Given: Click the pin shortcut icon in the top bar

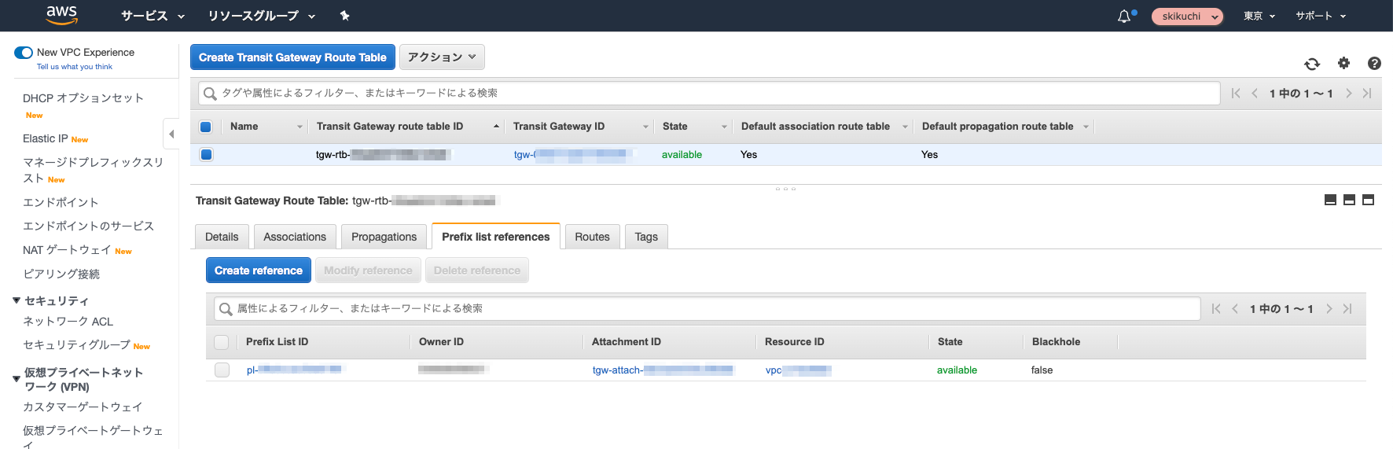Looking at the screenshot, I should coord(344,16).
